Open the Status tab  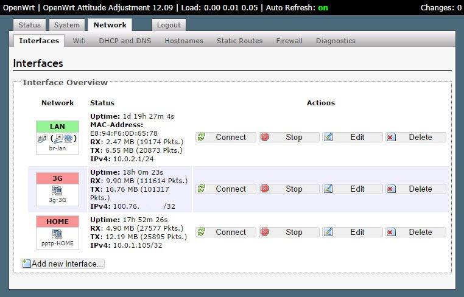pyautogui.click(x=29, y=25)
